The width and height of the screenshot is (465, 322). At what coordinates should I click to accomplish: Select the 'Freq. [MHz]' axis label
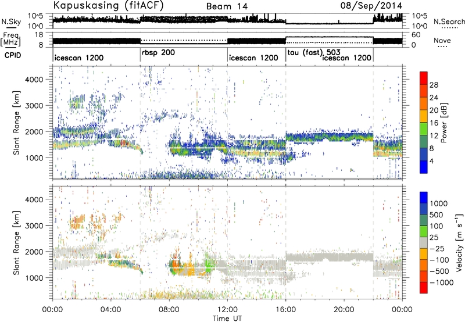coord(10,39)
